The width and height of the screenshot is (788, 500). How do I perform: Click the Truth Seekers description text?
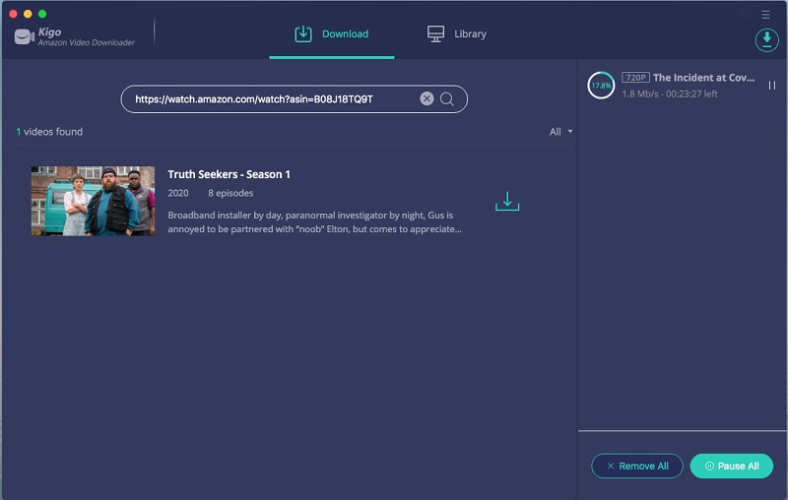click(x=314, y=221)
